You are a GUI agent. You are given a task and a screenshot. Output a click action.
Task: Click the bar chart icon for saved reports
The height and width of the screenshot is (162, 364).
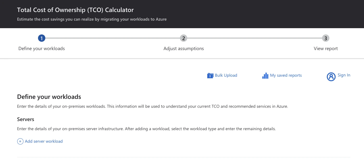(265, 76)
